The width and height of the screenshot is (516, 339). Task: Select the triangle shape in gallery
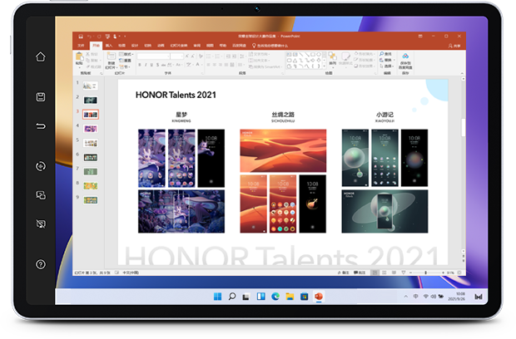click(x=295, y=61)
